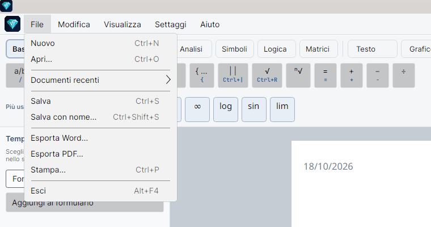Insert the minus sign symbol
The height and width of the screenshot is (227, 431).
pos(378,75)
